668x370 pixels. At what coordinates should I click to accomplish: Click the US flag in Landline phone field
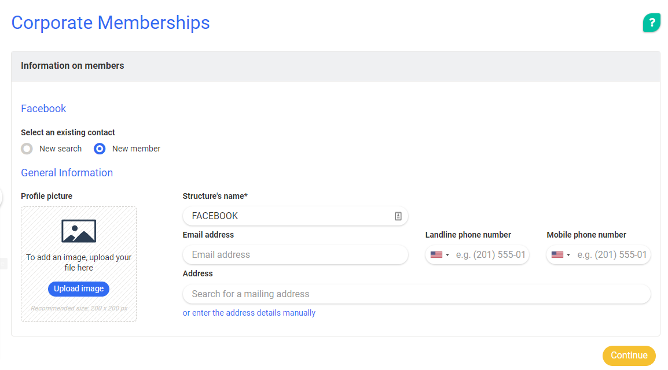point(436,255)
